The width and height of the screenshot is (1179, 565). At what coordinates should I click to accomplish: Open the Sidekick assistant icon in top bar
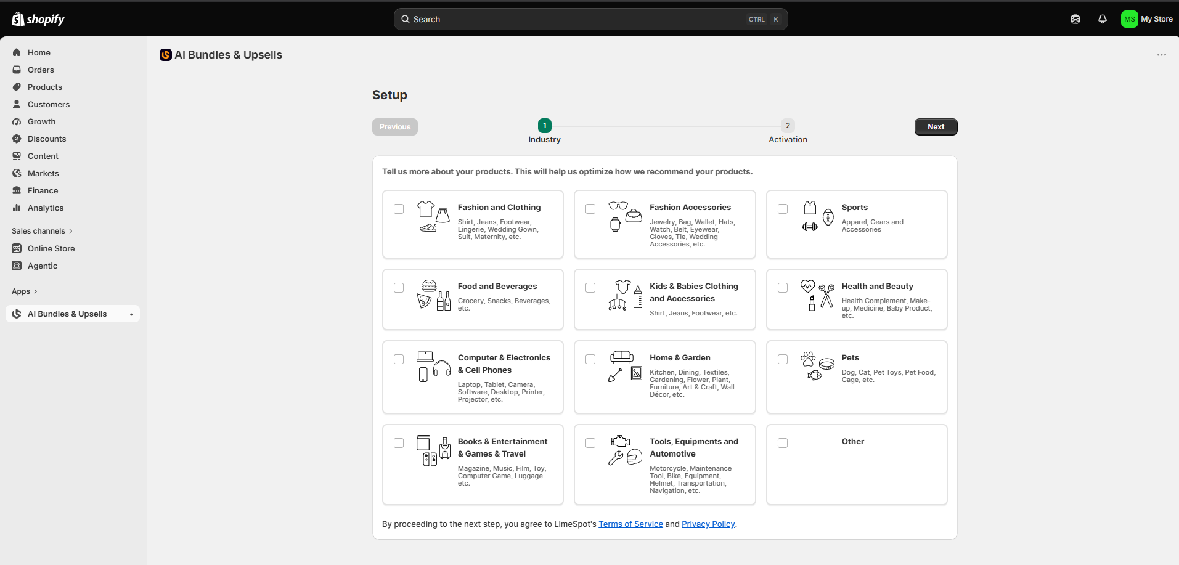[1075, 19]
